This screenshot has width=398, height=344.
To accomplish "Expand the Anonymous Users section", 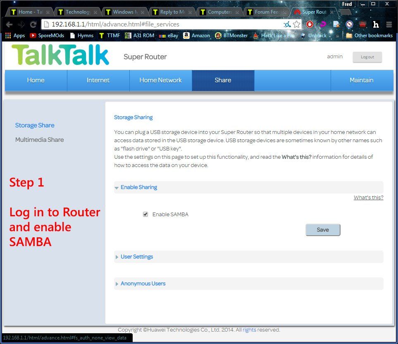I will click(x=248, y=284).
